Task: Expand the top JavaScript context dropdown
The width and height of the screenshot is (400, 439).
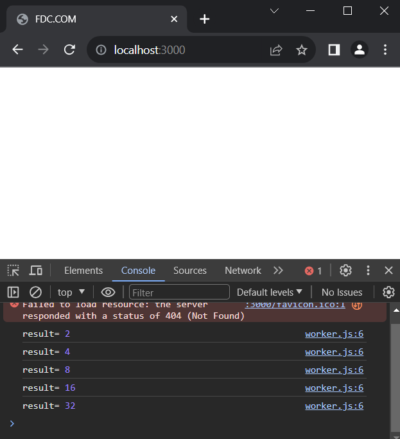Action: pyautogui.click(x=71, y=292)
